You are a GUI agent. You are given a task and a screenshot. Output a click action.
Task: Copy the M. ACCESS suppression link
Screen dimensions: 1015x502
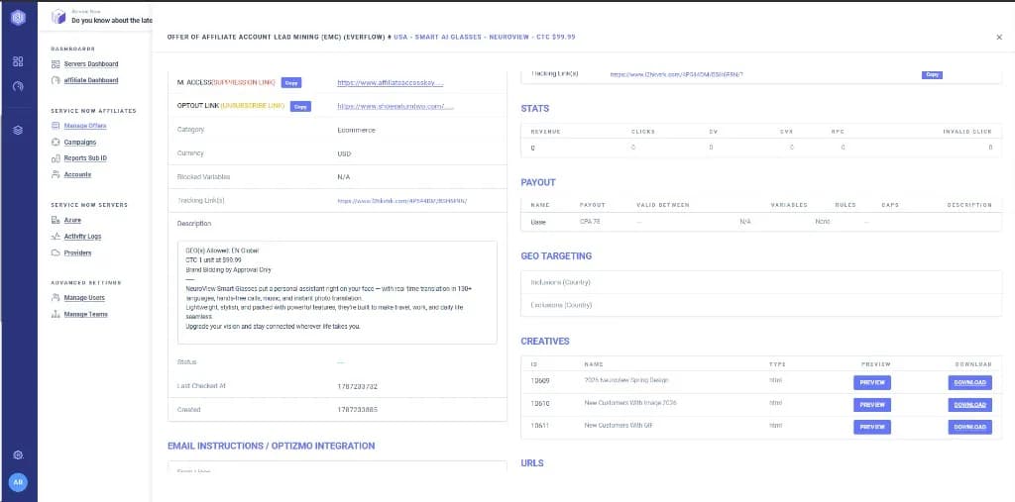pos(291,83)
